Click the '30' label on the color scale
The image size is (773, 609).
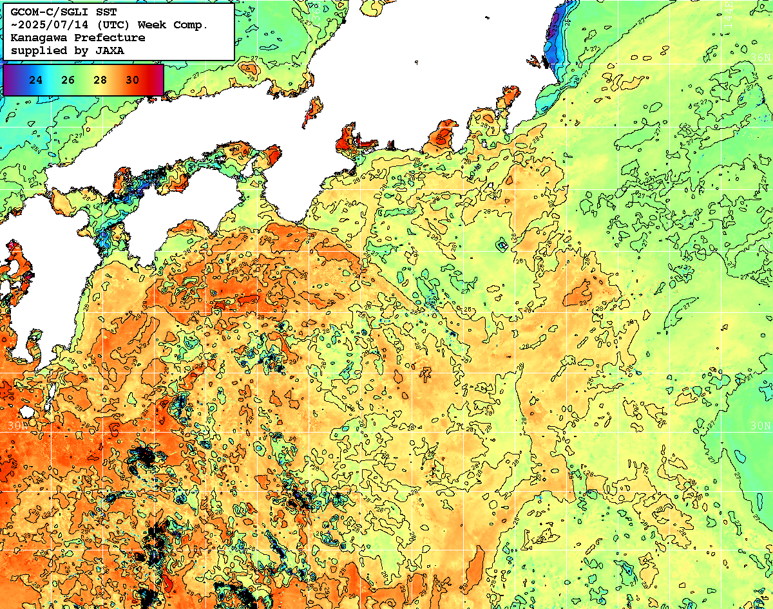(x=132, y=80)
